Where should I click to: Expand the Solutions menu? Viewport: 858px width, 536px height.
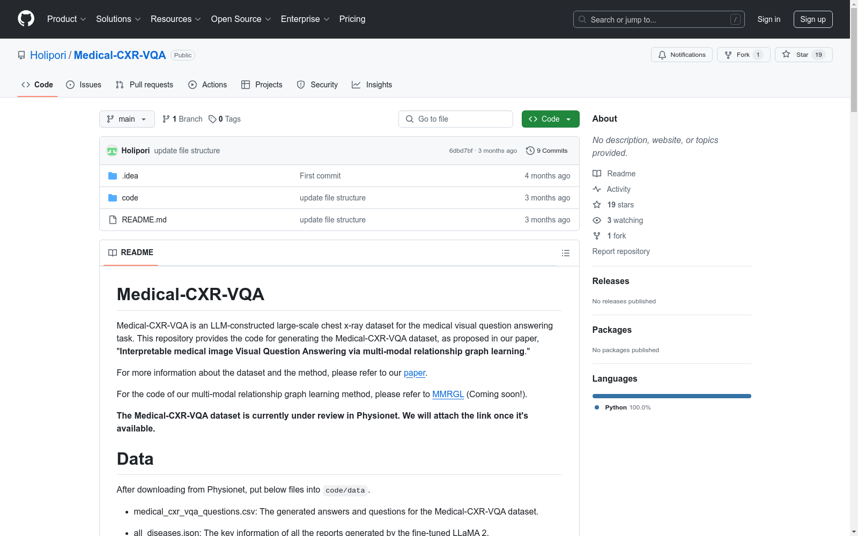click(119, 19)
